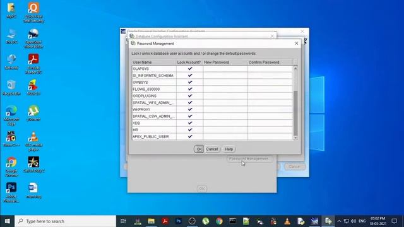This screenshot has width=404, height=227.
Task: Select the SPATIAL_WFS_ADMIN user name row
Action: [x=154, y=103]
